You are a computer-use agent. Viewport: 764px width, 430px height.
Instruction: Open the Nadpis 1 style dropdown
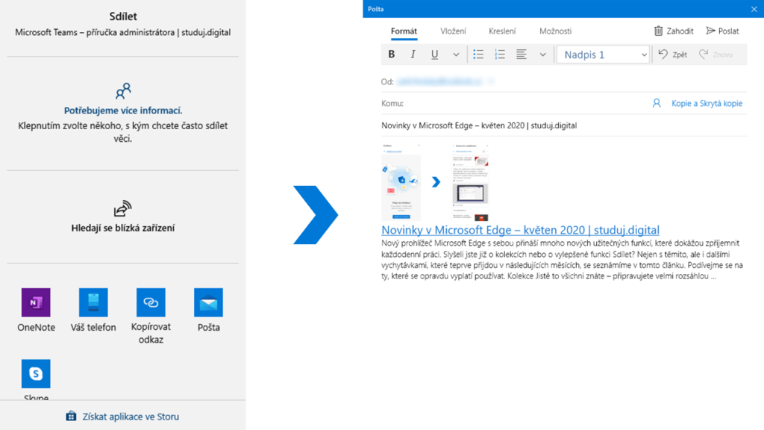(x=603, y=54)
